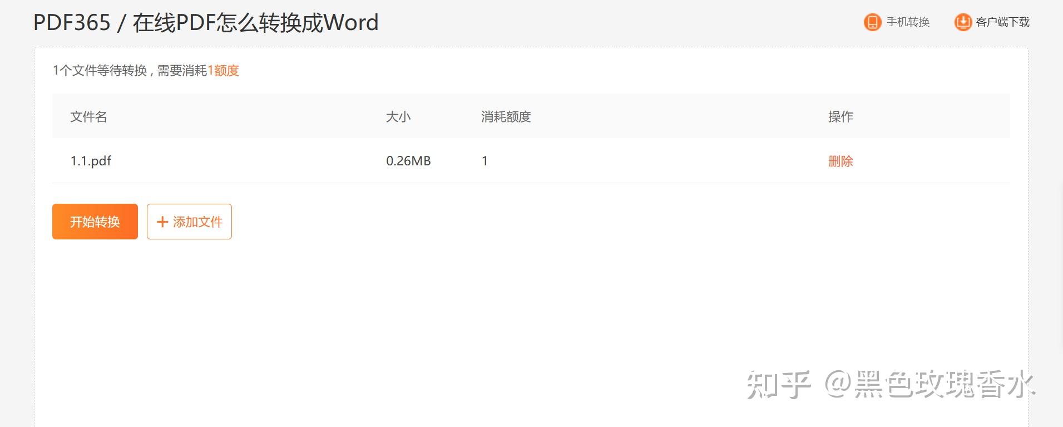Start conversion with 开始转换 button
This screenshot has width=1063, height=427.
coord(95,222)
